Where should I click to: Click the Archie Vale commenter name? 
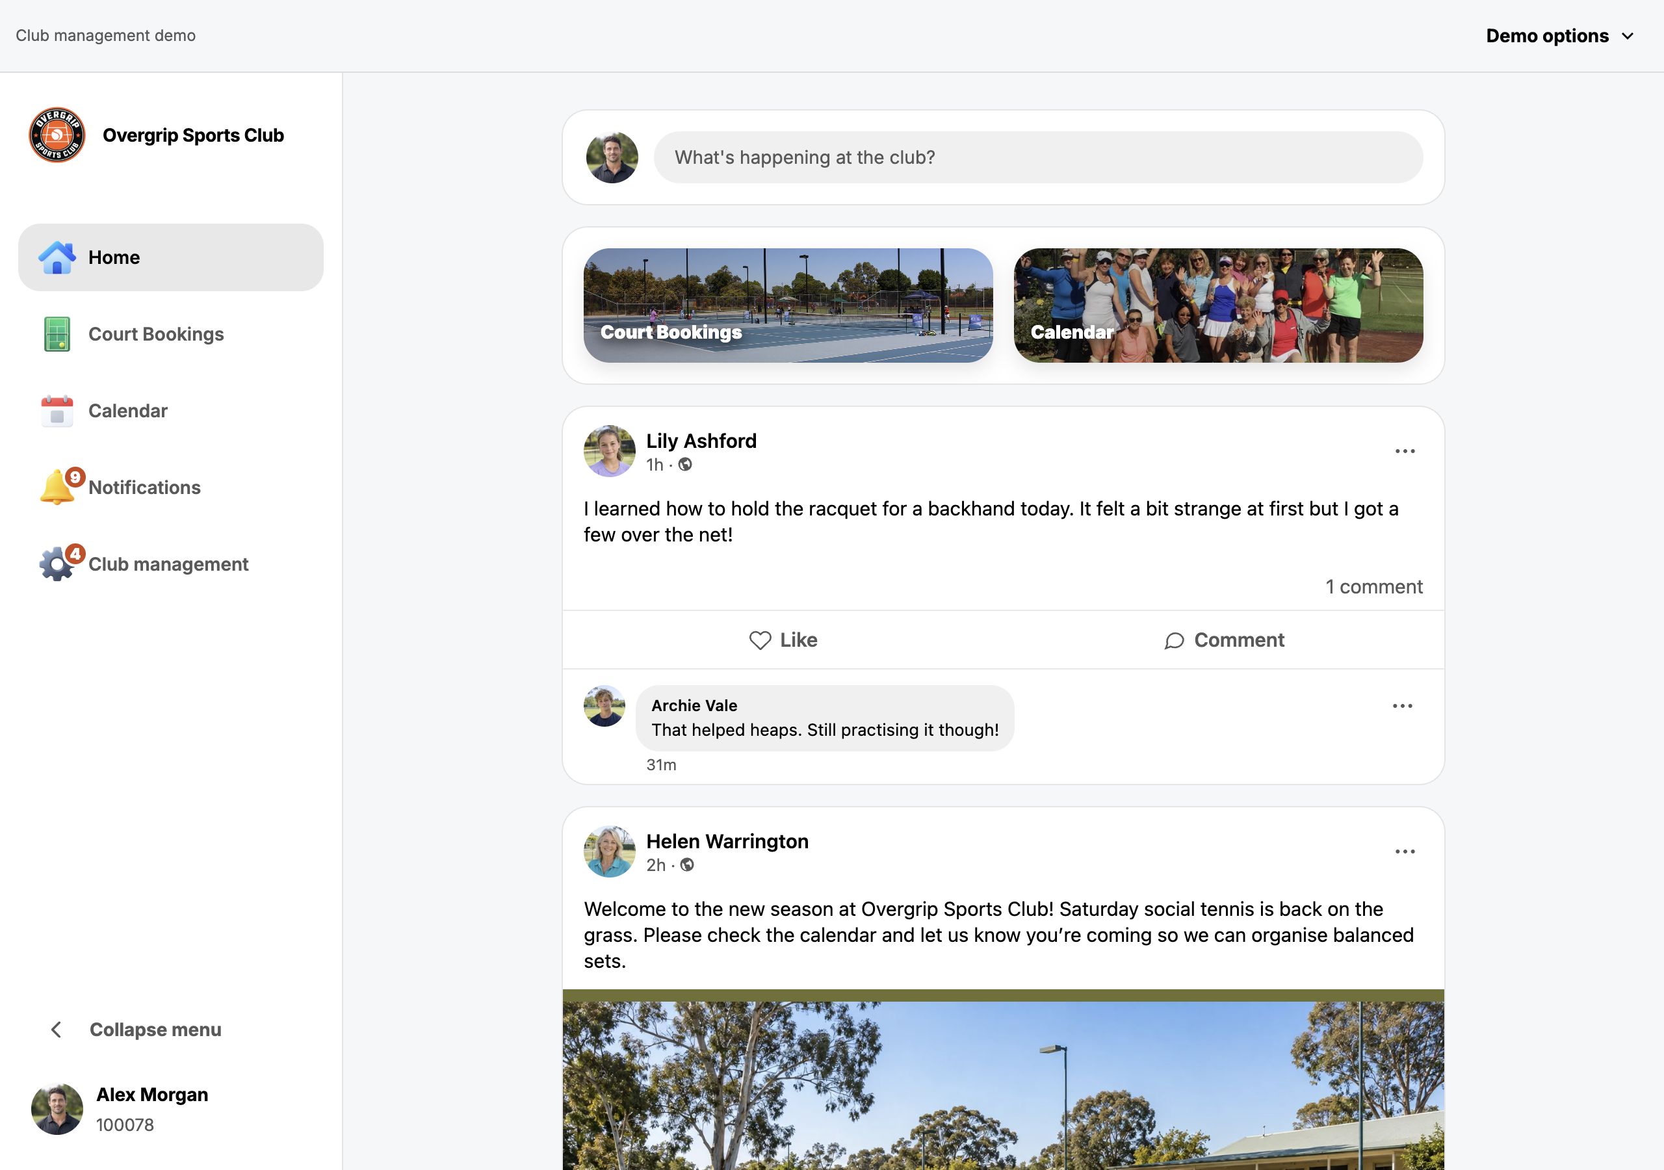pos(694,705)
